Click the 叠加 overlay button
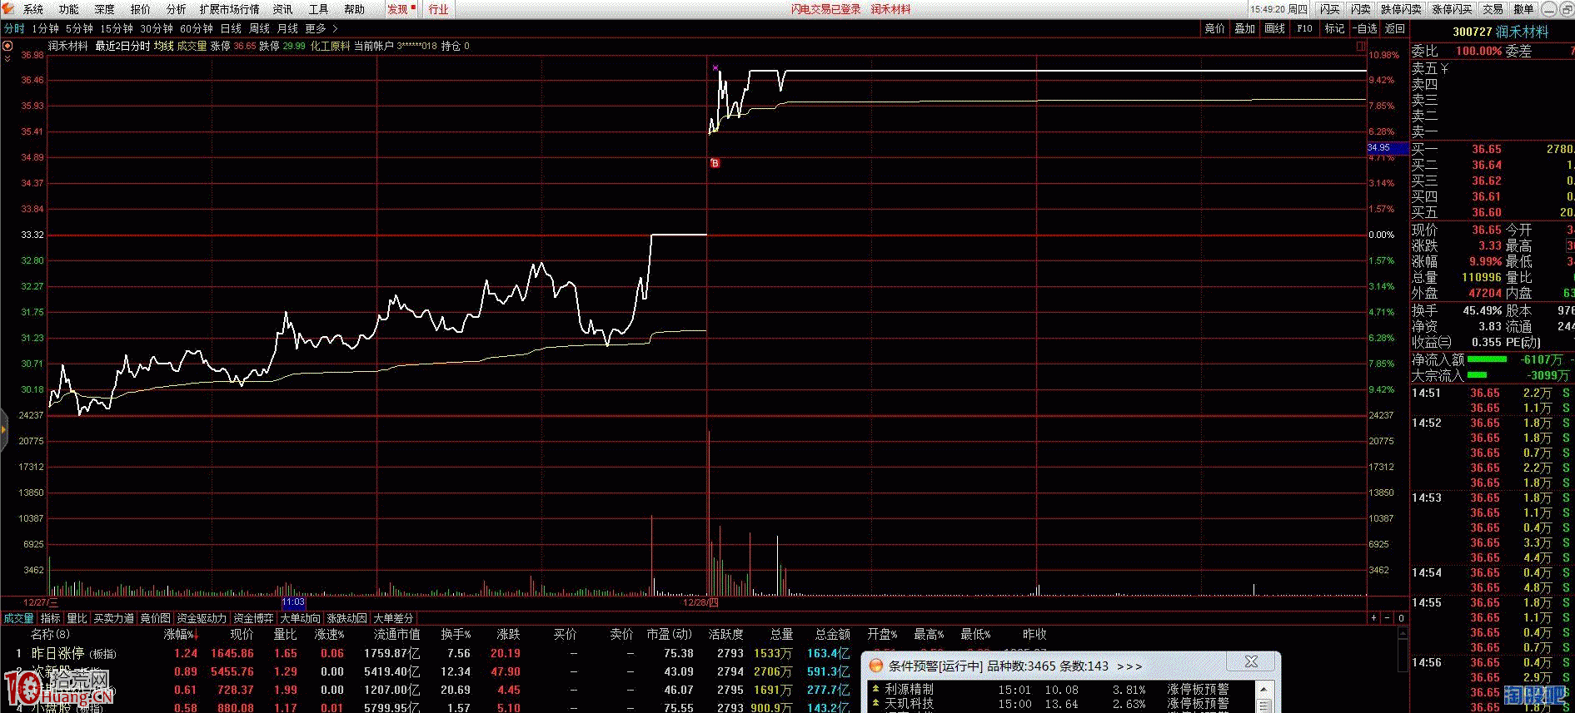This screenshot has width=1575, height=713. tap(1244, 28)
